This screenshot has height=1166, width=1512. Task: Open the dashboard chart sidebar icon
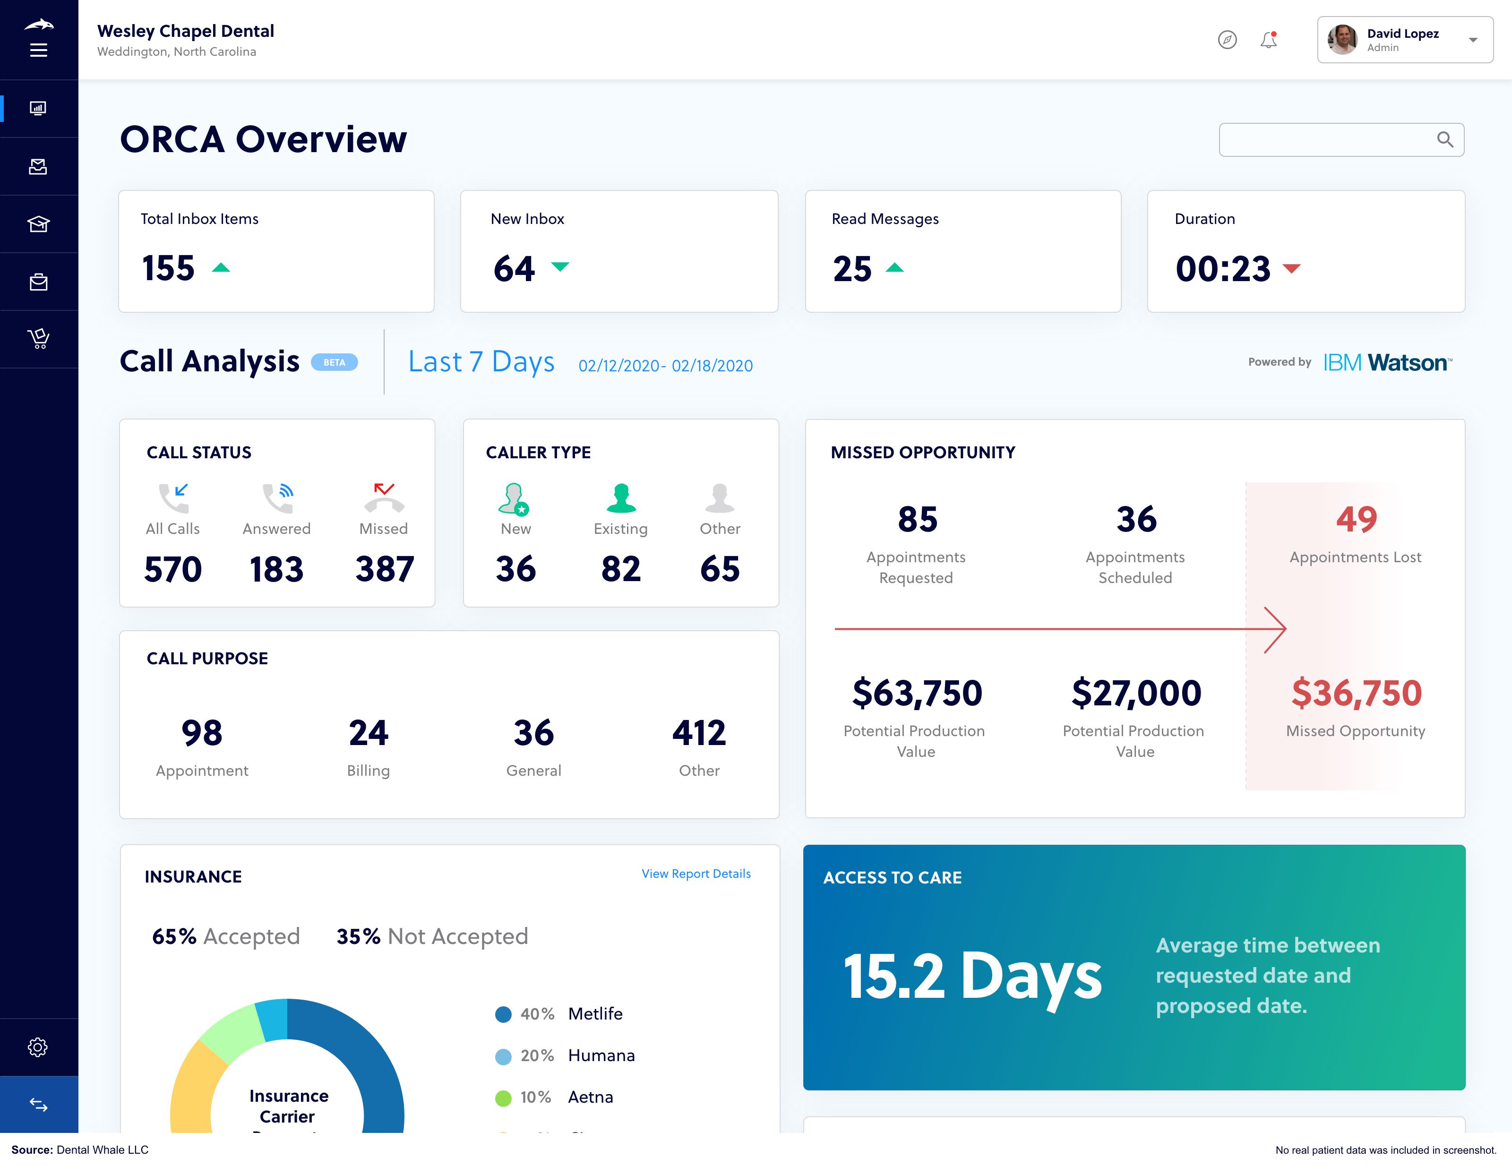[x=39, y=109]
